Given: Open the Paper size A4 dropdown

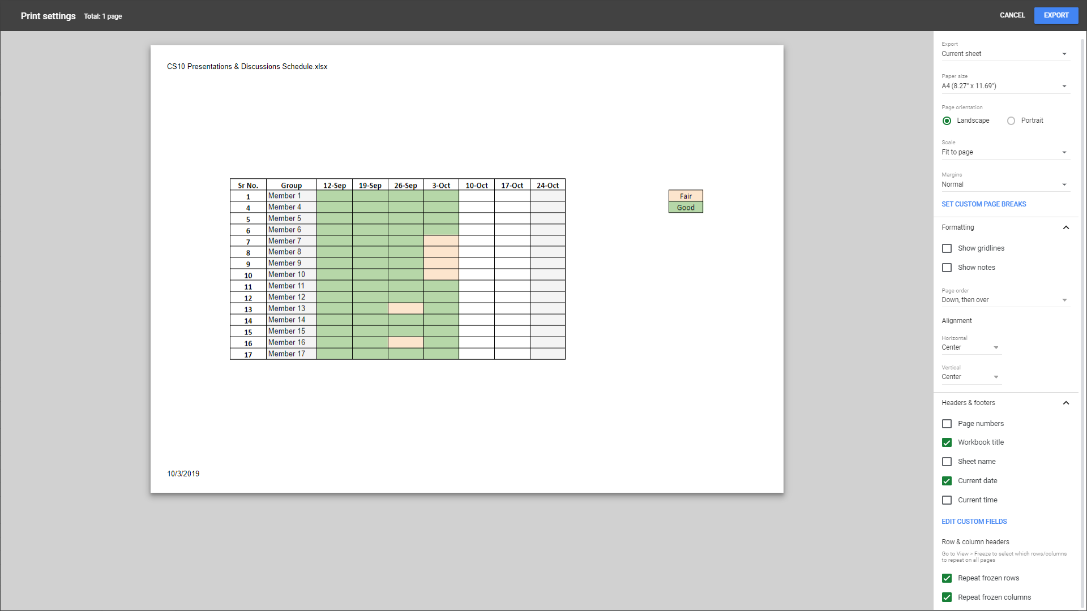Looking at the screenshot, I should pos(1005,86).
